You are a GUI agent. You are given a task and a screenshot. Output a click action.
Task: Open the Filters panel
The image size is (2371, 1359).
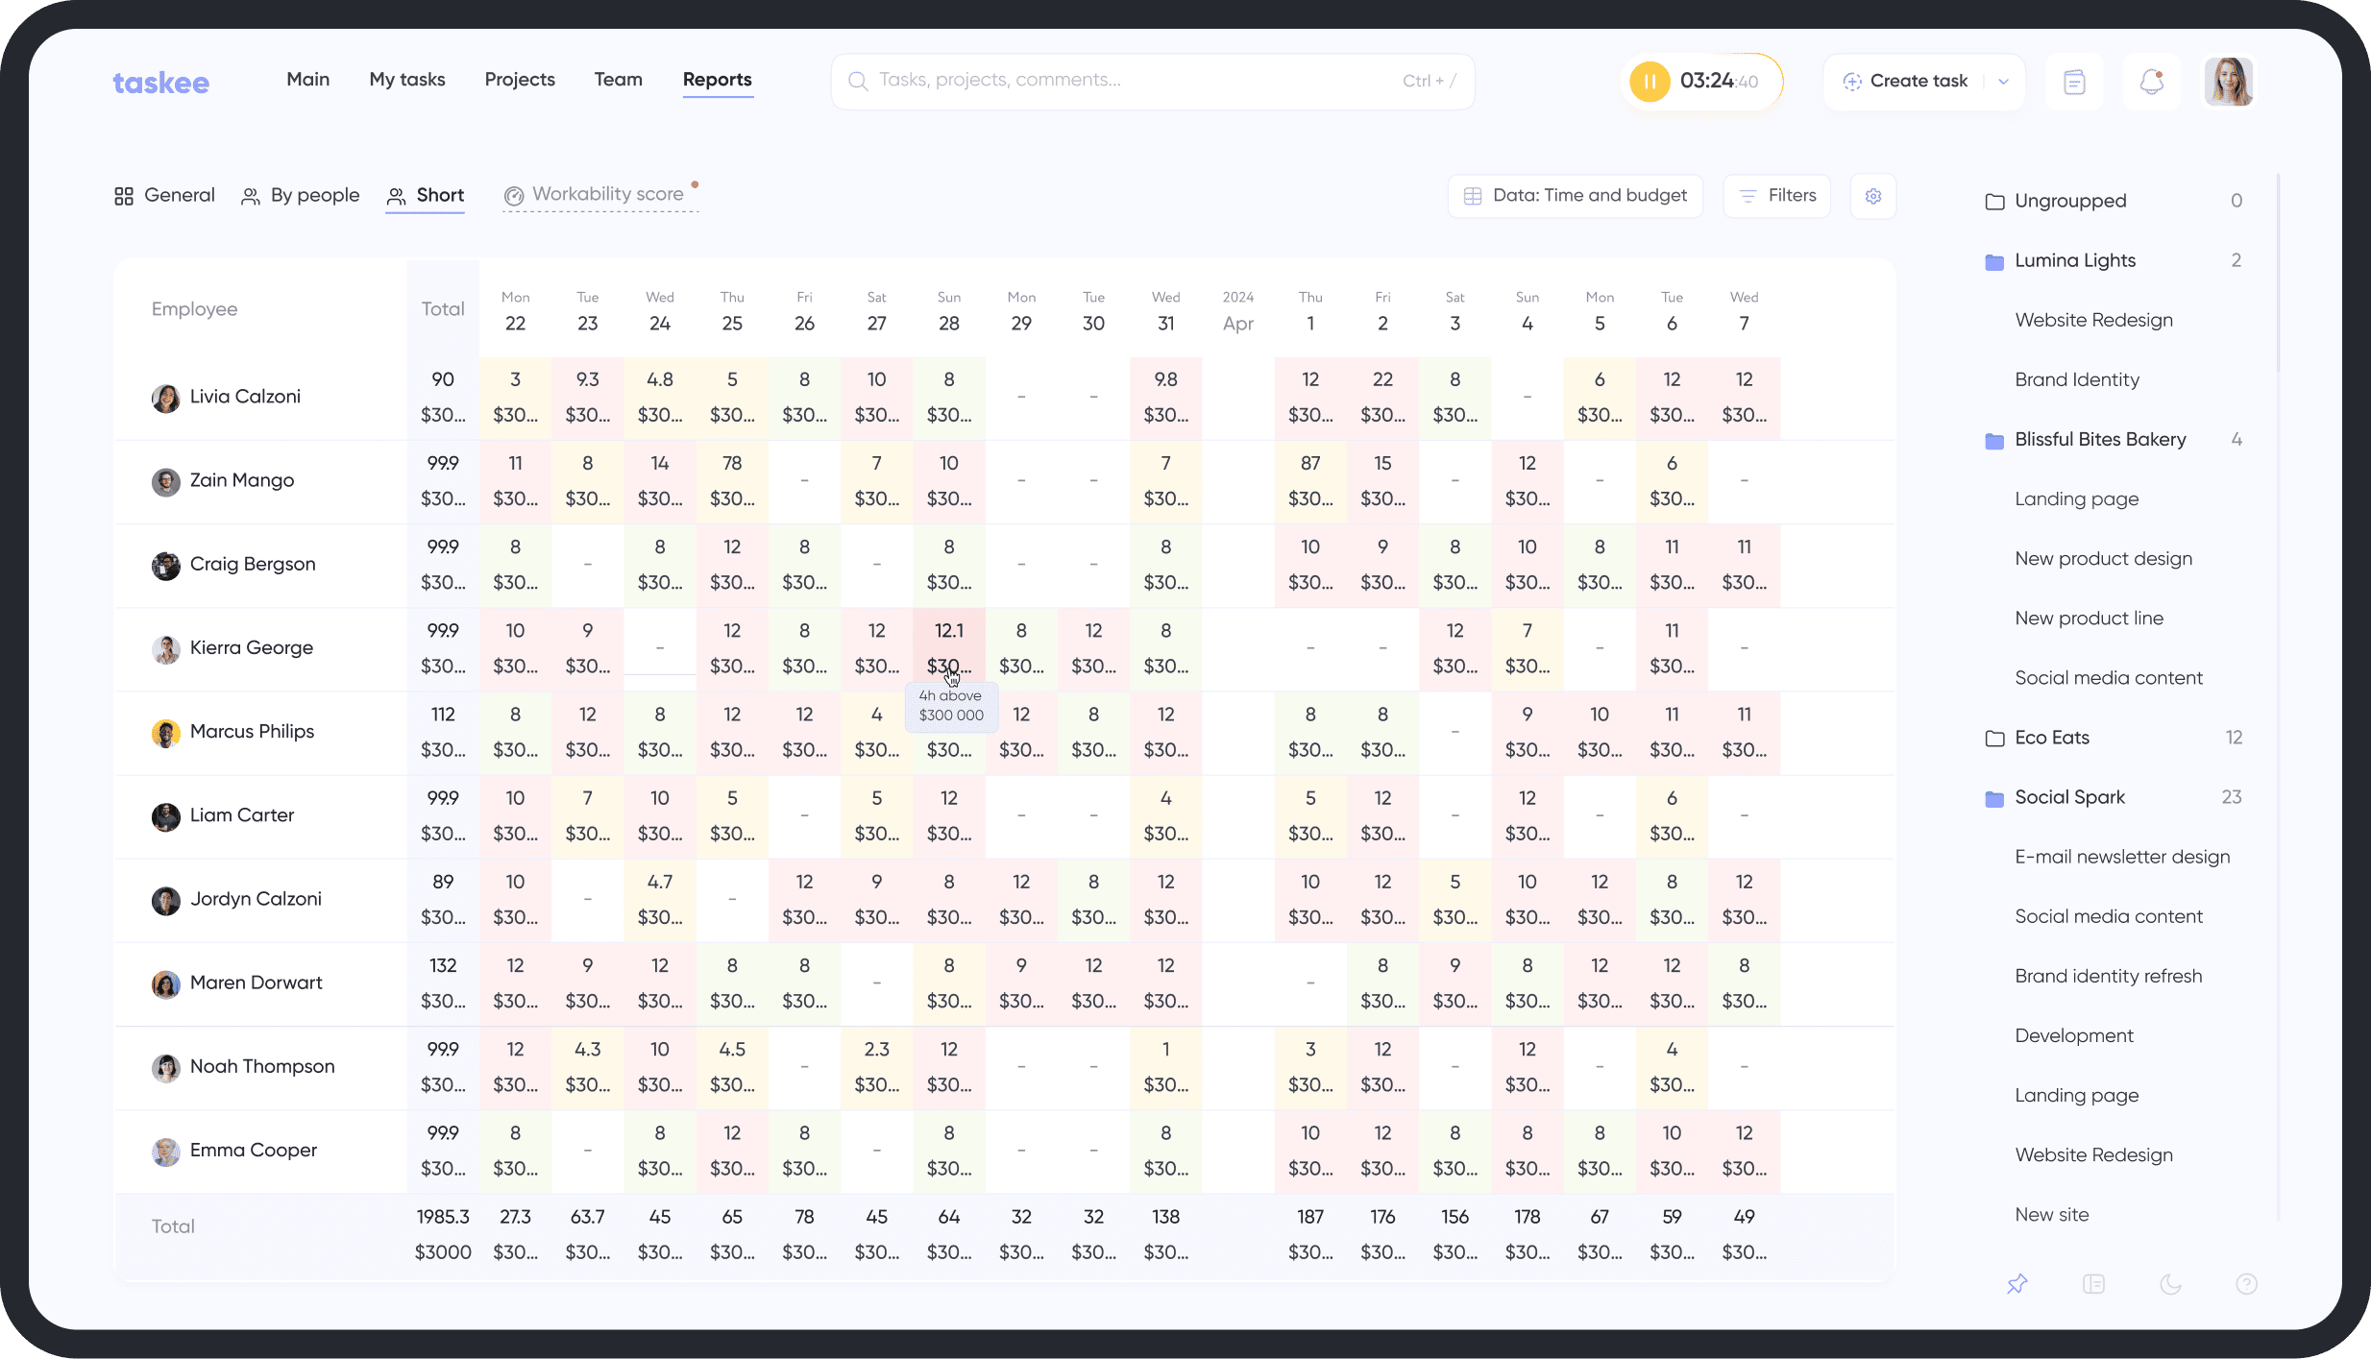click(1776, 196)
